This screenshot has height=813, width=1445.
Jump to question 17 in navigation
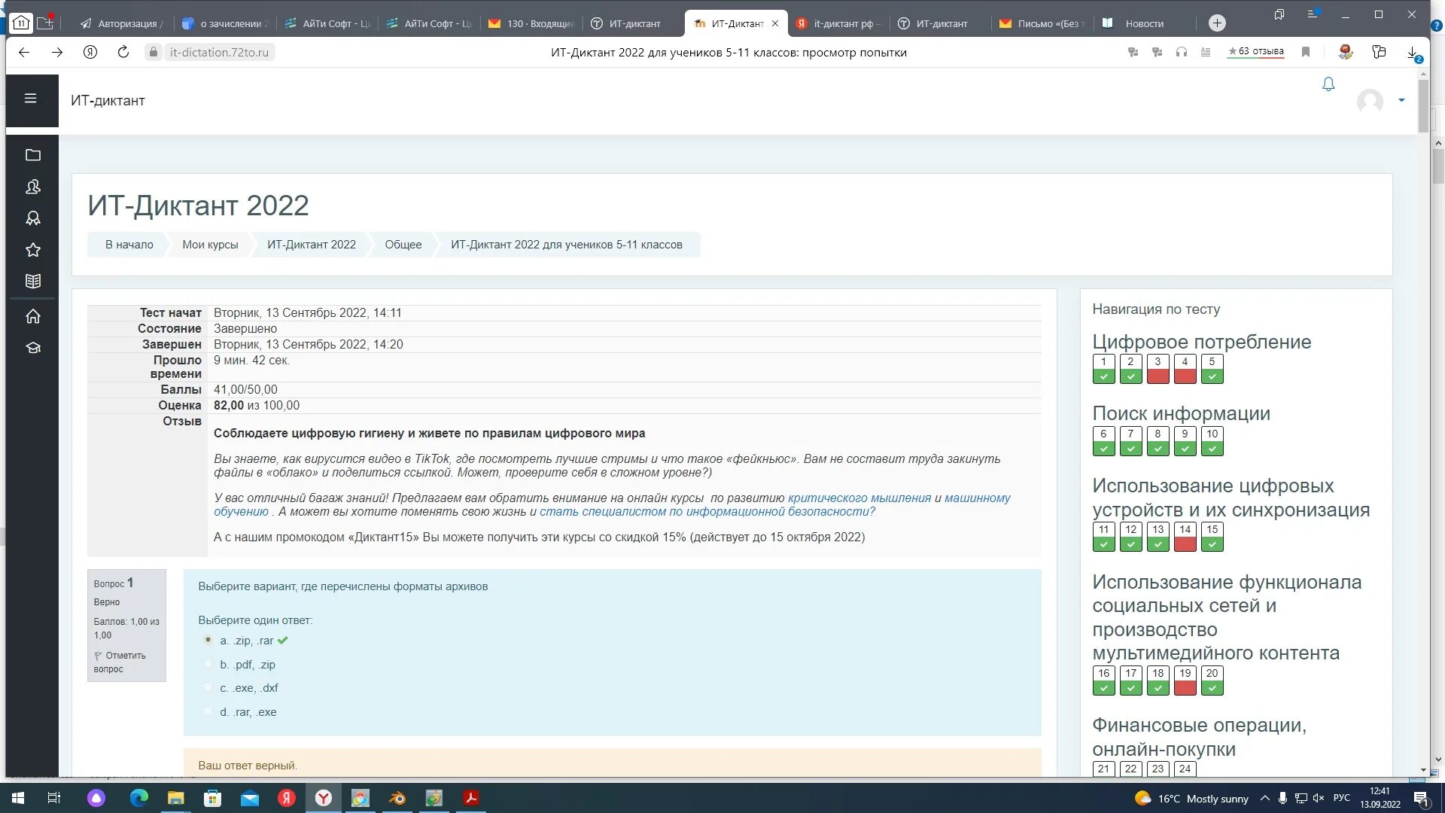(x=1130, y=681)
